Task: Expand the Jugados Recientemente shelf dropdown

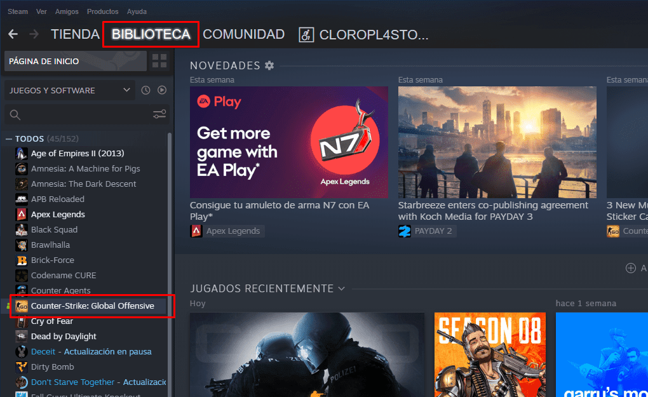Action: [x=341, y=288]
